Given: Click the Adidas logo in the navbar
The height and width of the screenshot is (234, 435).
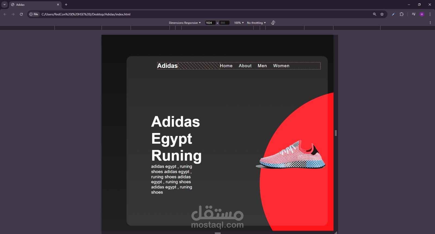Looking at the screenshot, I should [167, 66].
